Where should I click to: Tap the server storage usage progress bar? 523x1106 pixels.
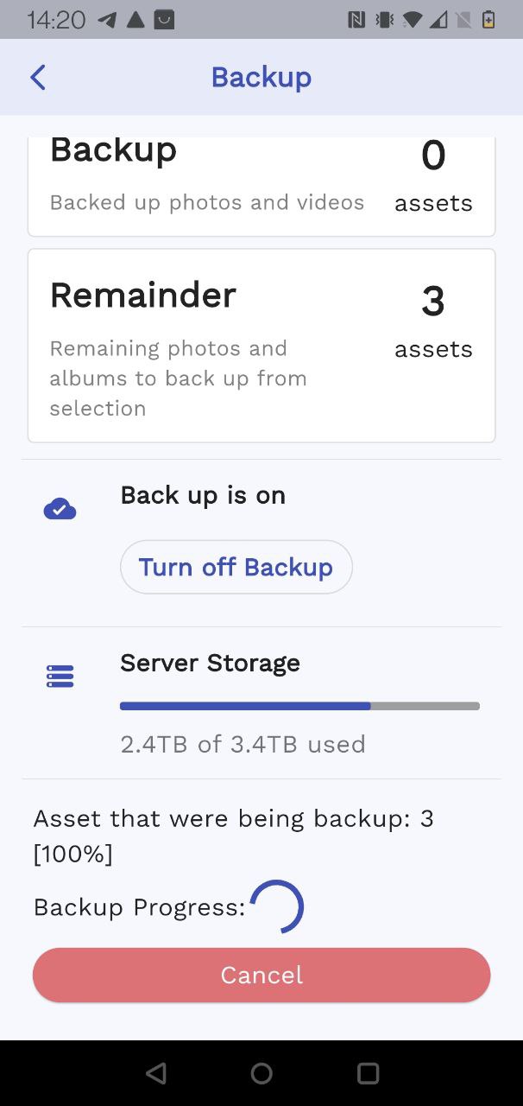(299, 705)
